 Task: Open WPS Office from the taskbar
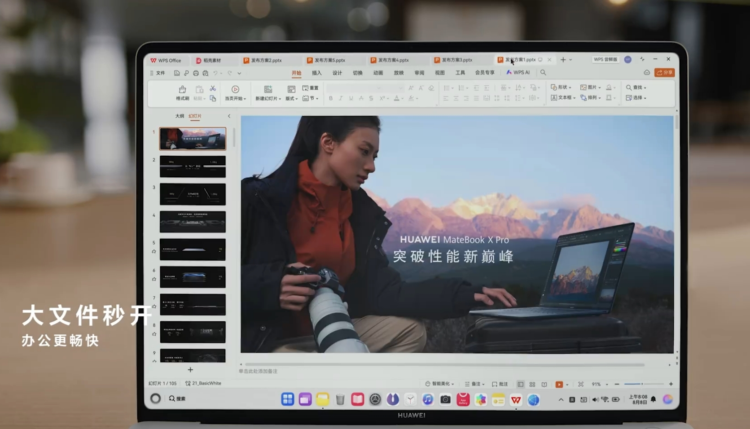(x=516, y=400)
